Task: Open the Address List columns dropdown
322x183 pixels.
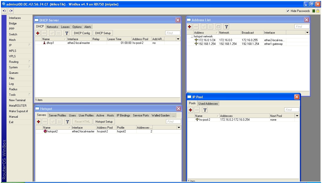Action: [x=307, y=33]
